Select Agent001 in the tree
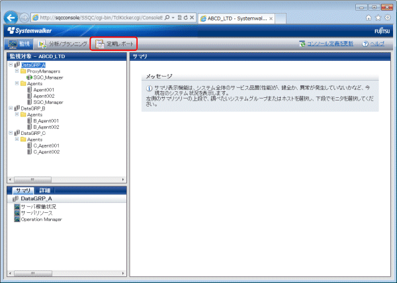397x283 pixels. (44, 90)
